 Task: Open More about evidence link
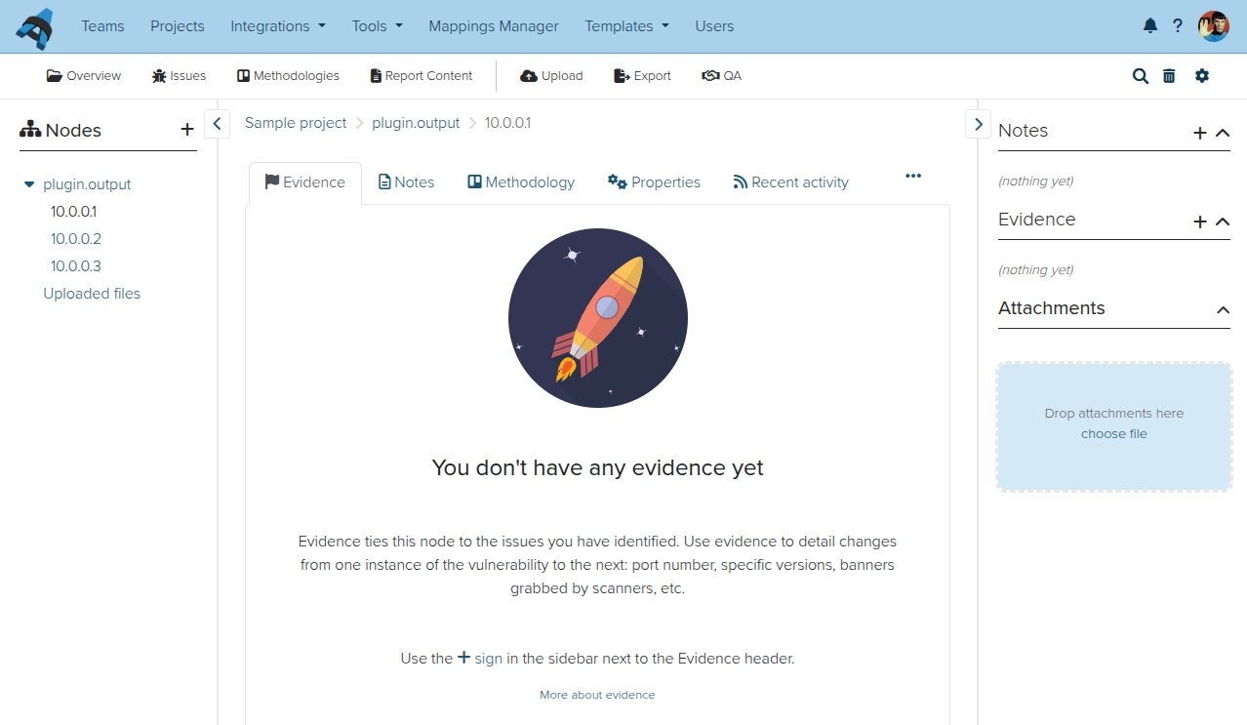597,695
